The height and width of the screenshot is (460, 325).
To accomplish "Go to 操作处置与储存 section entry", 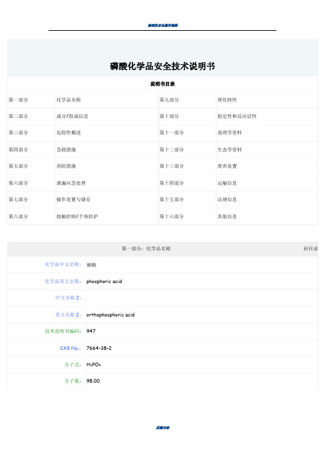I will 73,200.
